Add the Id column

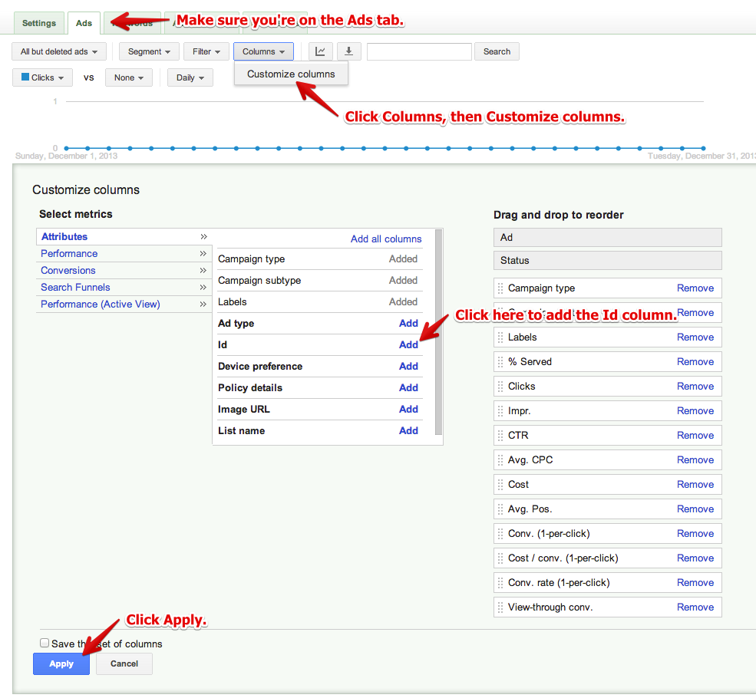(408, 345)
